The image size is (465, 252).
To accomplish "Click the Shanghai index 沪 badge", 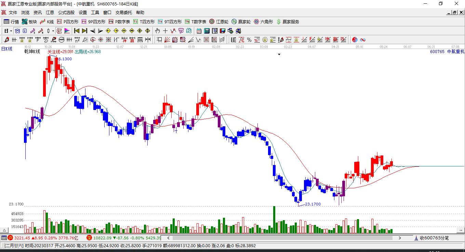I will point(10,238).
